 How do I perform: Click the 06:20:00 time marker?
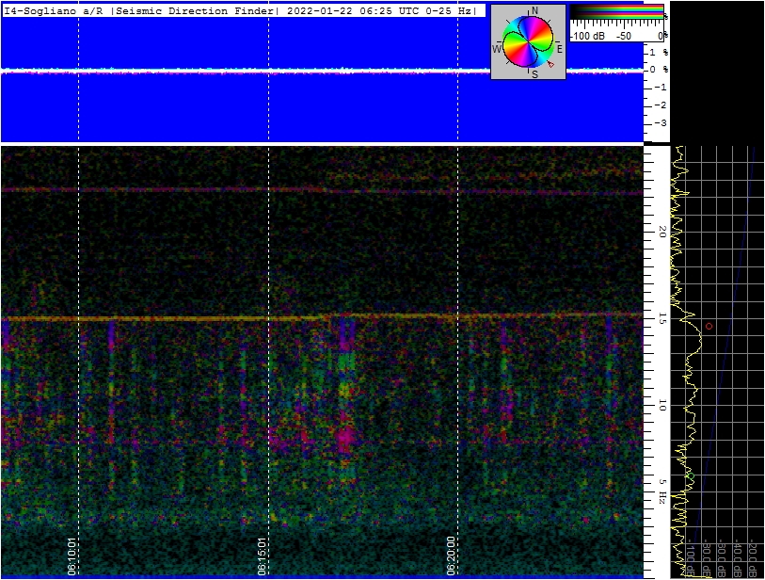tap(452, 556)
